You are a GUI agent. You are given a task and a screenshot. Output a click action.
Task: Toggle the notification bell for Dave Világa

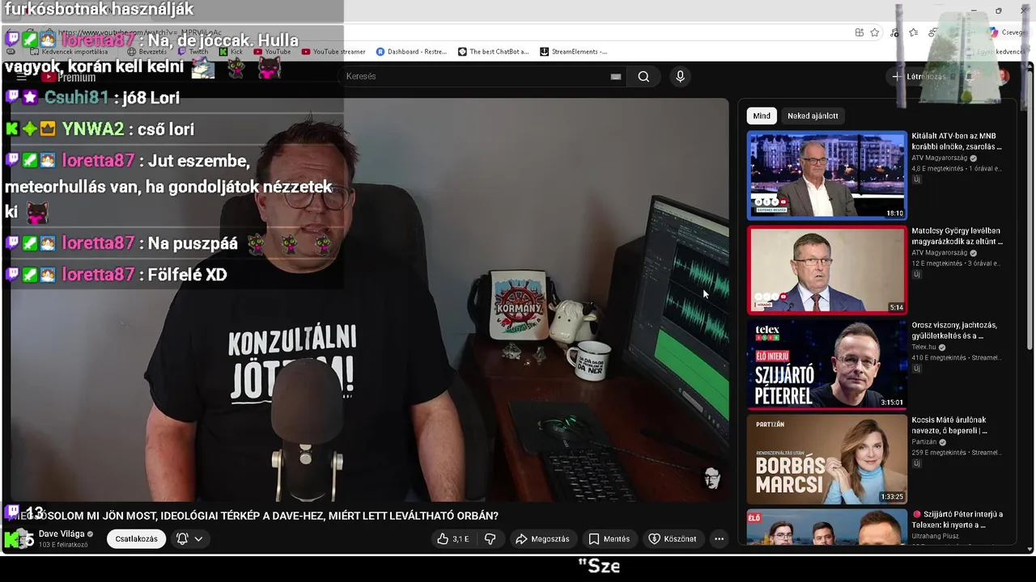pos(182,539)
